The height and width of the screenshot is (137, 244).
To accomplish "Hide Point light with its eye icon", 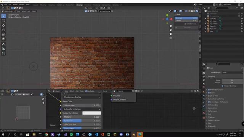I will point(242,31).
